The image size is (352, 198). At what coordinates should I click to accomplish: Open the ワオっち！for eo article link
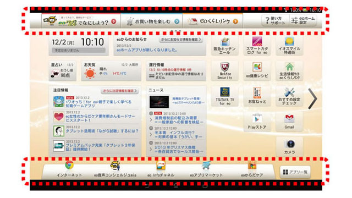pyautogui.click(x=98, y=104)
